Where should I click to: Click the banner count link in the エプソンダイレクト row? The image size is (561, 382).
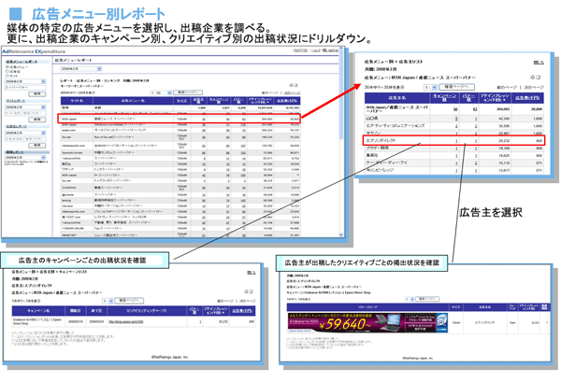tap(476, 141)
